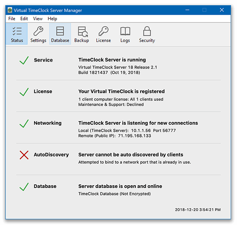Click 'Attempted to bind to a network port' message

[135, 162]
